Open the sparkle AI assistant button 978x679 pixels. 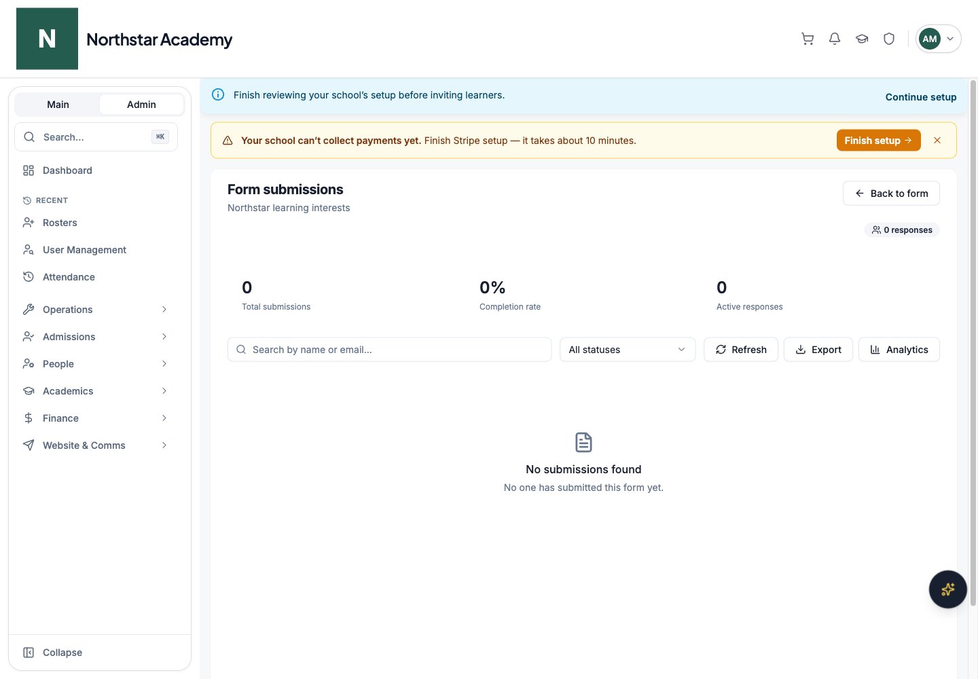point(947,589)
